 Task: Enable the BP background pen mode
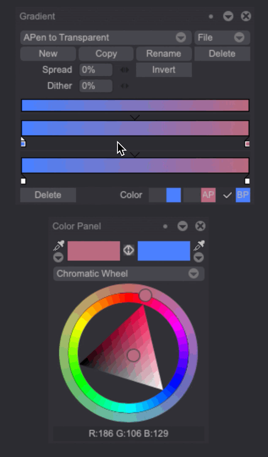coord(243,195)
